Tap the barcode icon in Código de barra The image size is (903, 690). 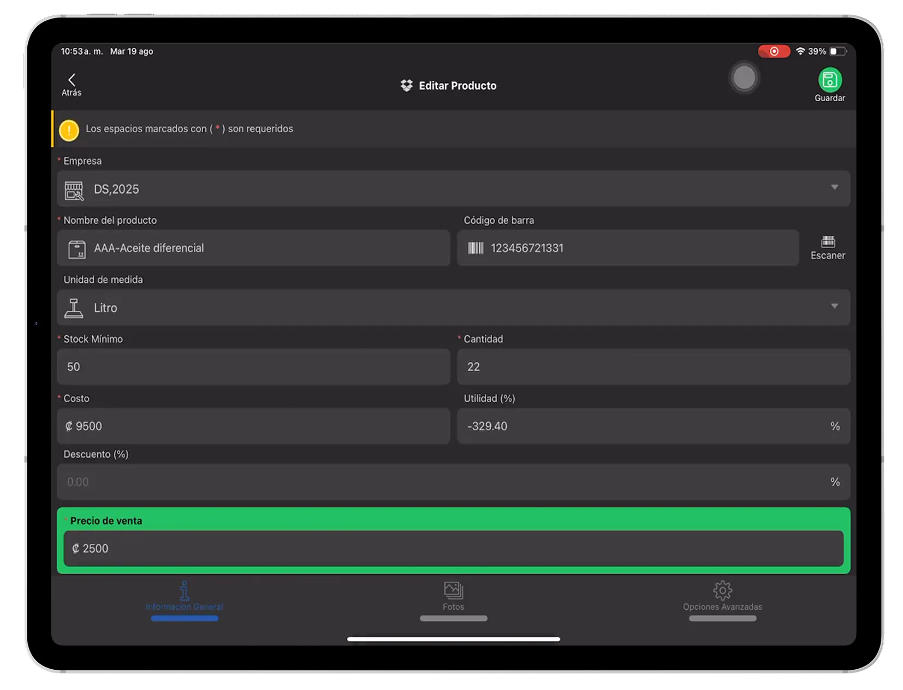(x=476, y=248)
